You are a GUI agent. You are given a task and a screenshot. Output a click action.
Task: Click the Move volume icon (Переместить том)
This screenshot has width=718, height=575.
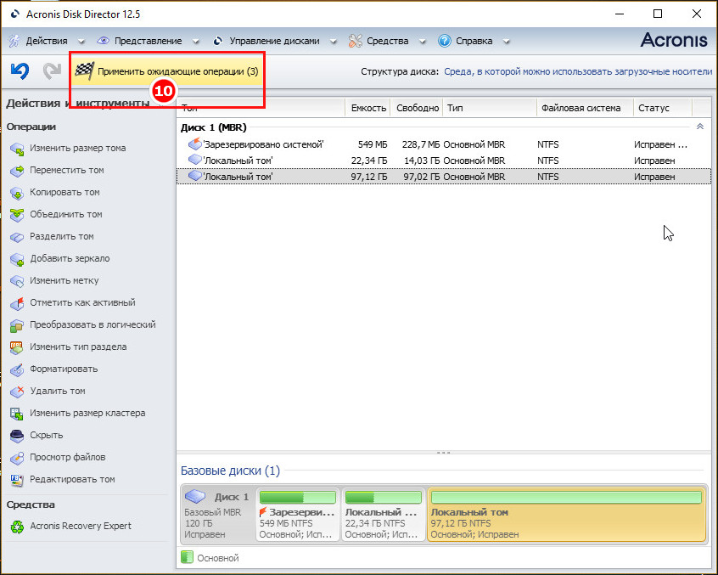click(17, 171)
